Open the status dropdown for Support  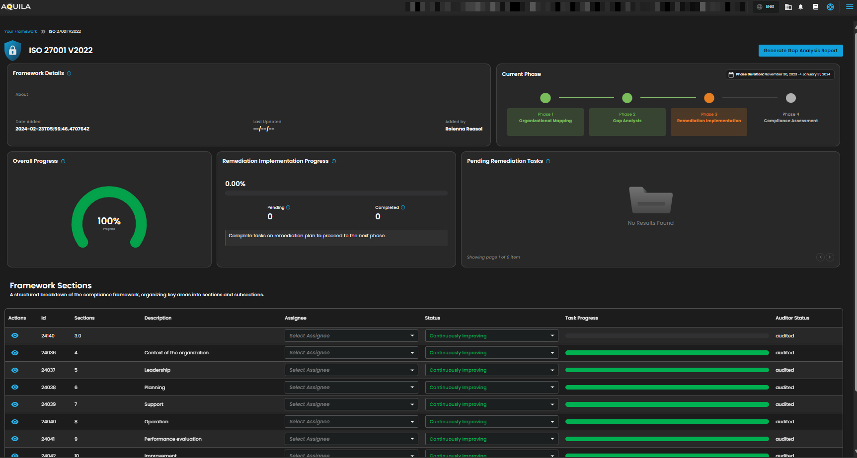pyautogui.click(x=491, y=404)
